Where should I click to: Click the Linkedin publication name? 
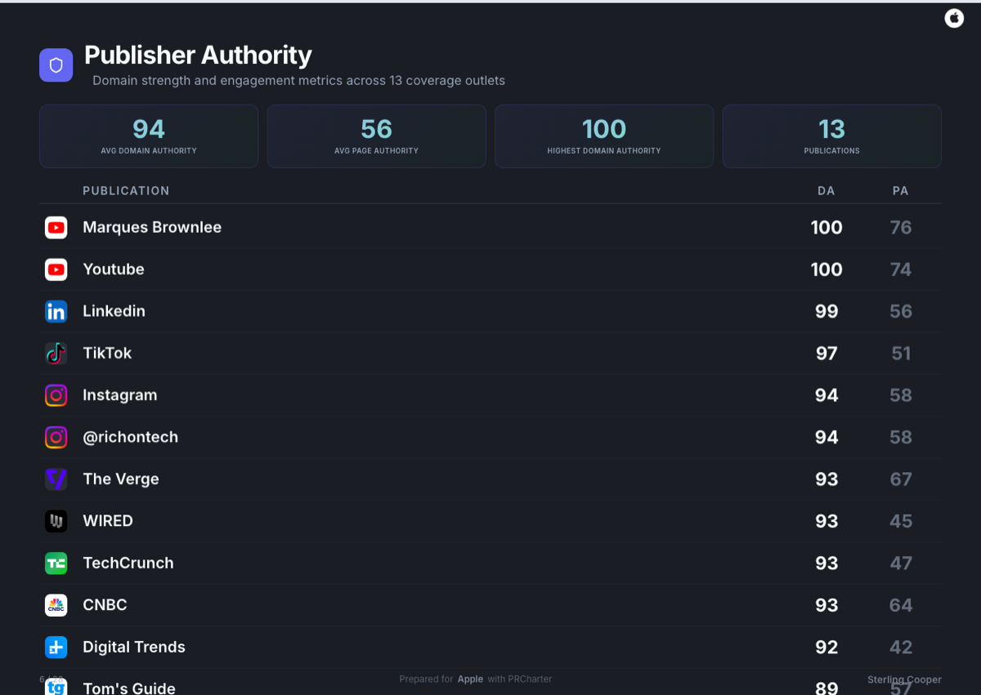pos(114,311)
